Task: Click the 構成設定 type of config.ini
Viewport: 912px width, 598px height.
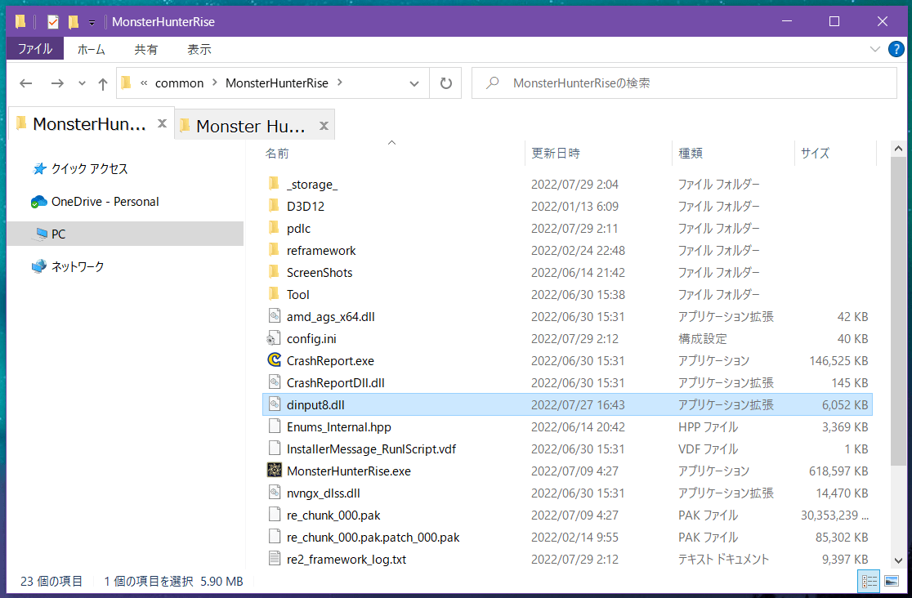Action: (x=702, y=338)
